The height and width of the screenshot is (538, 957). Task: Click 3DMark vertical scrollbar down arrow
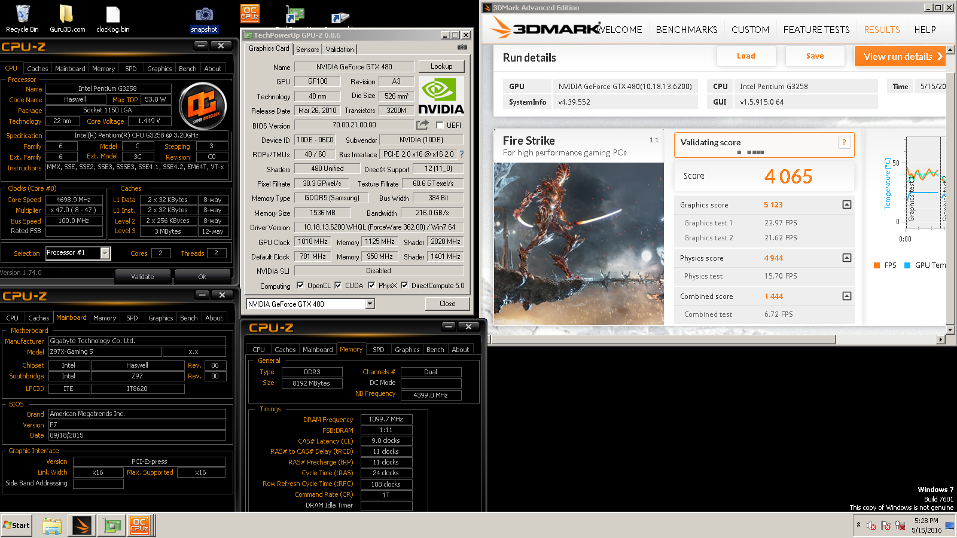pos(950,329)
